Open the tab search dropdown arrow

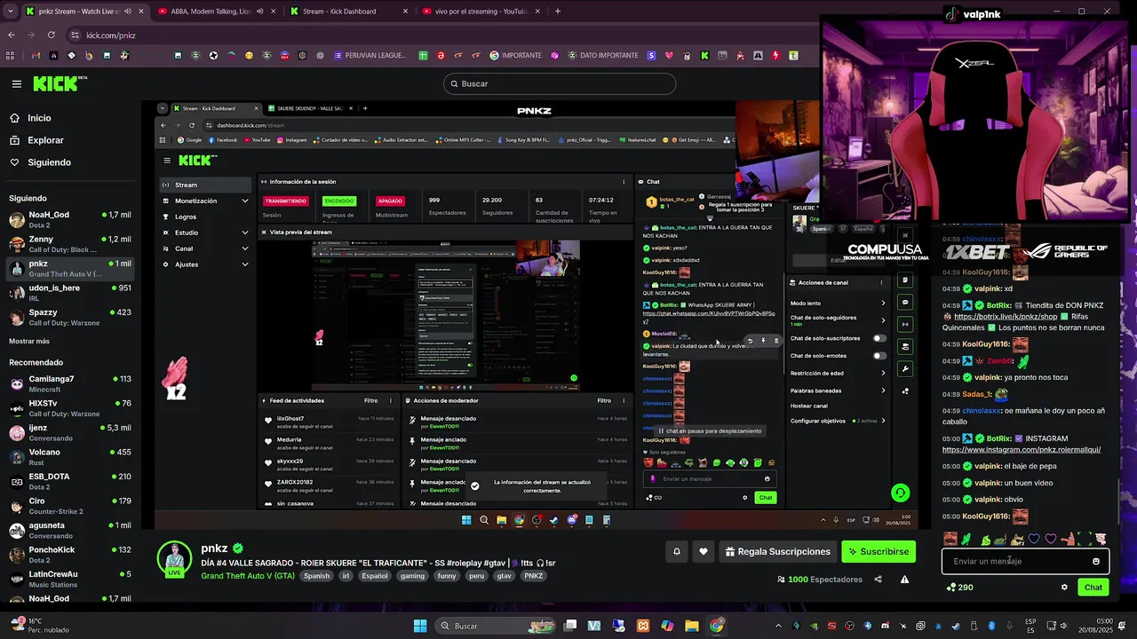tap(10, 12)
